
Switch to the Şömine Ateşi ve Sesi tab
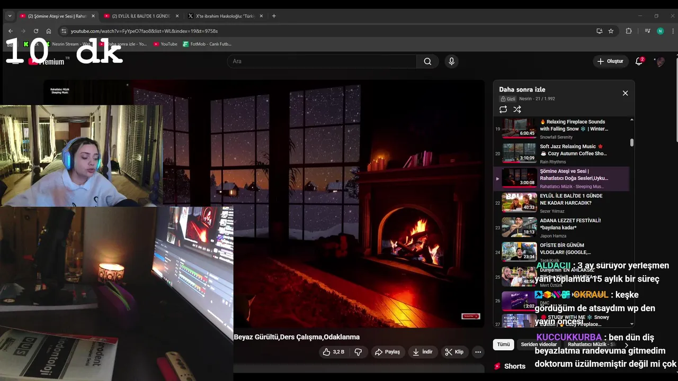click(x=57, y=16)
